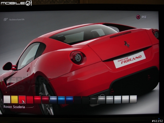Screen dimensions: 164x123
Task: Select the white paint swatch
Action: [7, 99]
